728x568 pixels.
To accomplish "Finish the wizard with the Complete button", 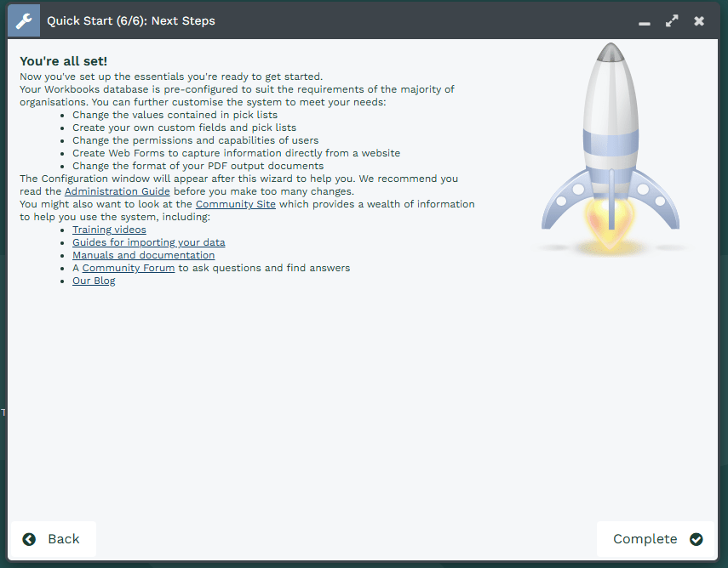I will point(655,539).
